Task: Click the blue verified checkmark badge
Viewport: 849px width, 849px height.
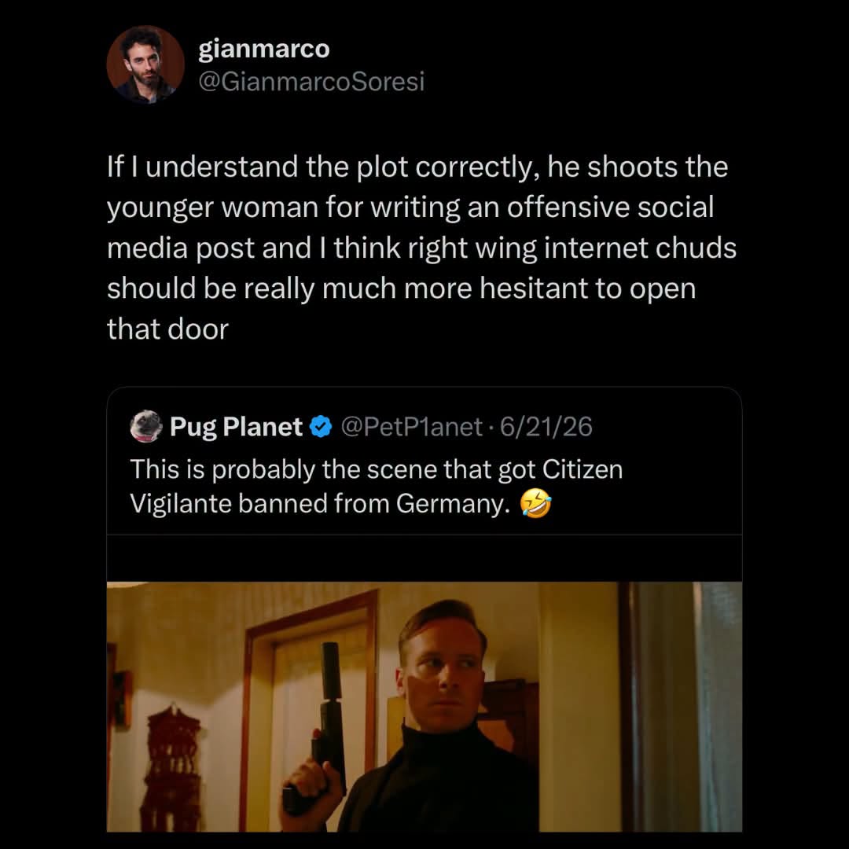Action: coord(321,427)
